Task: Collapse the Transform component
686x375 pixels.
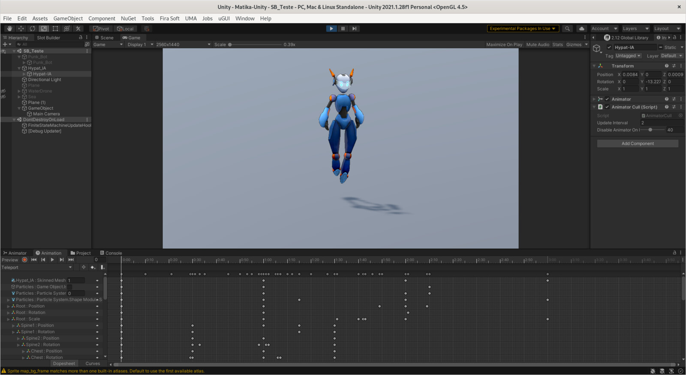Action: [594, 66]
